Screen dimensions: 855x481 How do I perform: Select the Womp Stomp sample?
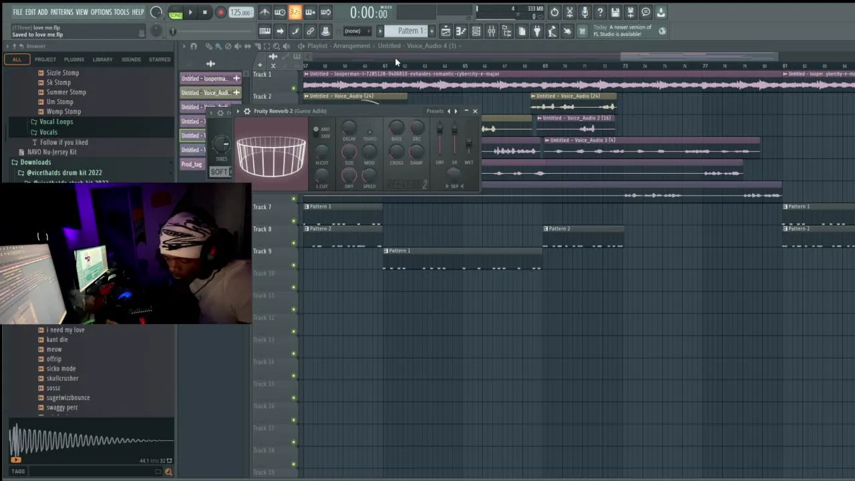[x=63, y=112]
